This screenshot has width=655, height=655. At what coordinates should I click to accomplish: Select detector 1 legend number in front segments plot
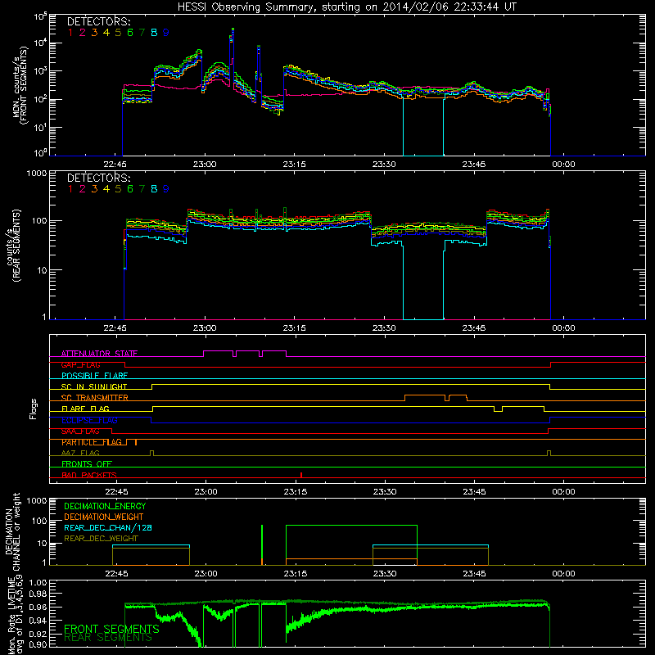70,33
